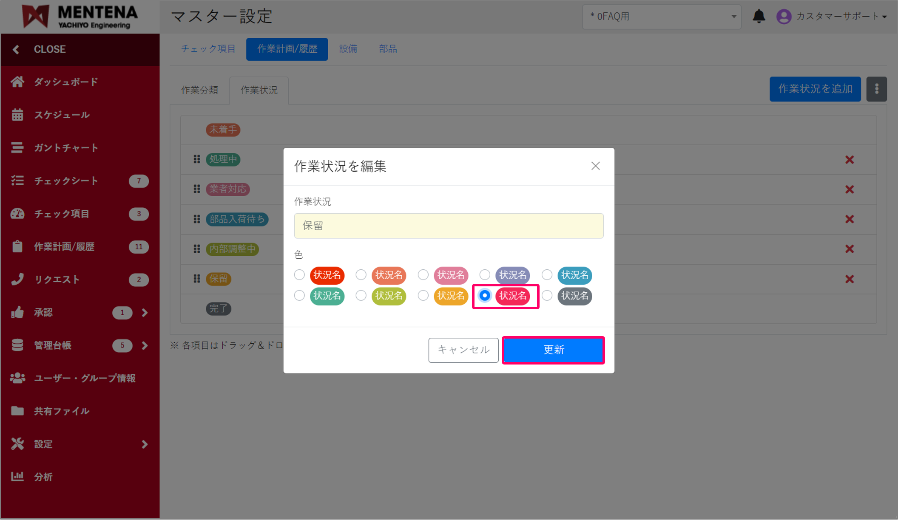This screenshot has height=520, width=898.
Task: Open the 分析 analysis chart icon
Action: point(17,477)
